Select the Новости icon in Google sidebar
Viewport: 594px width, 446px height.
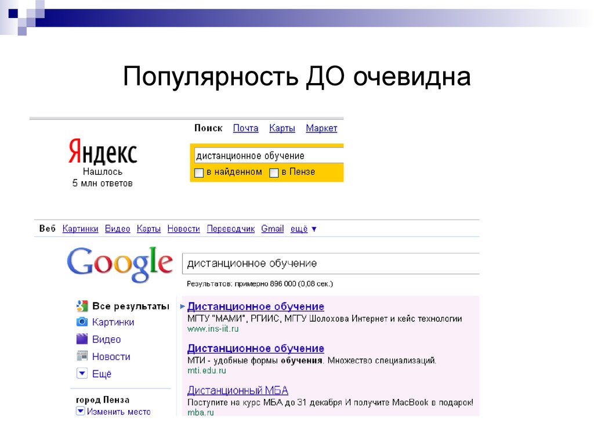(x=81, y=355)
